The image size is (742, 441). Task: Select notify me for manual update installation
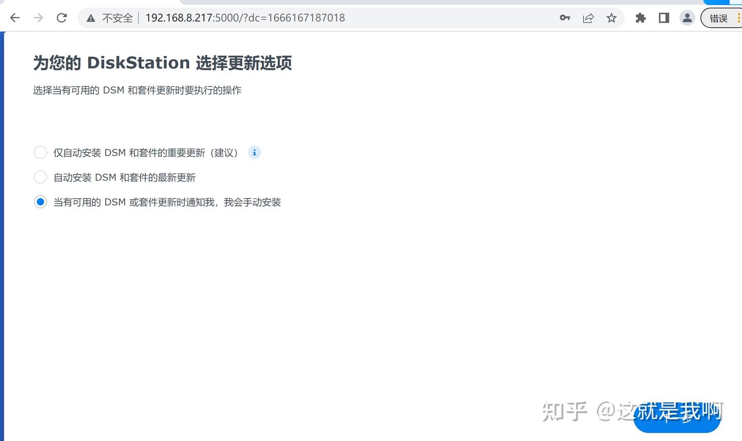pos(40,202)
